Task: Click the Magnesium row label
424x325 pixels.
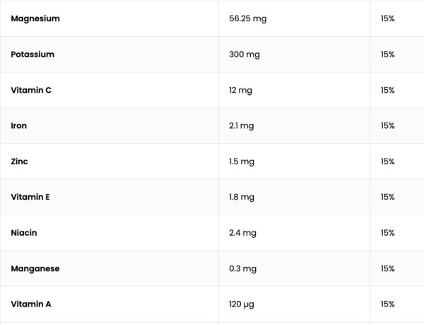Action: (35, 18)
